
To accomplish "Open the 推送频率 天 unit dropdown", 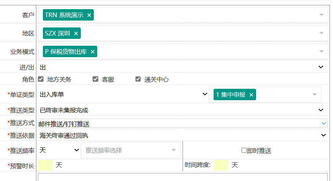I will 59,150.
